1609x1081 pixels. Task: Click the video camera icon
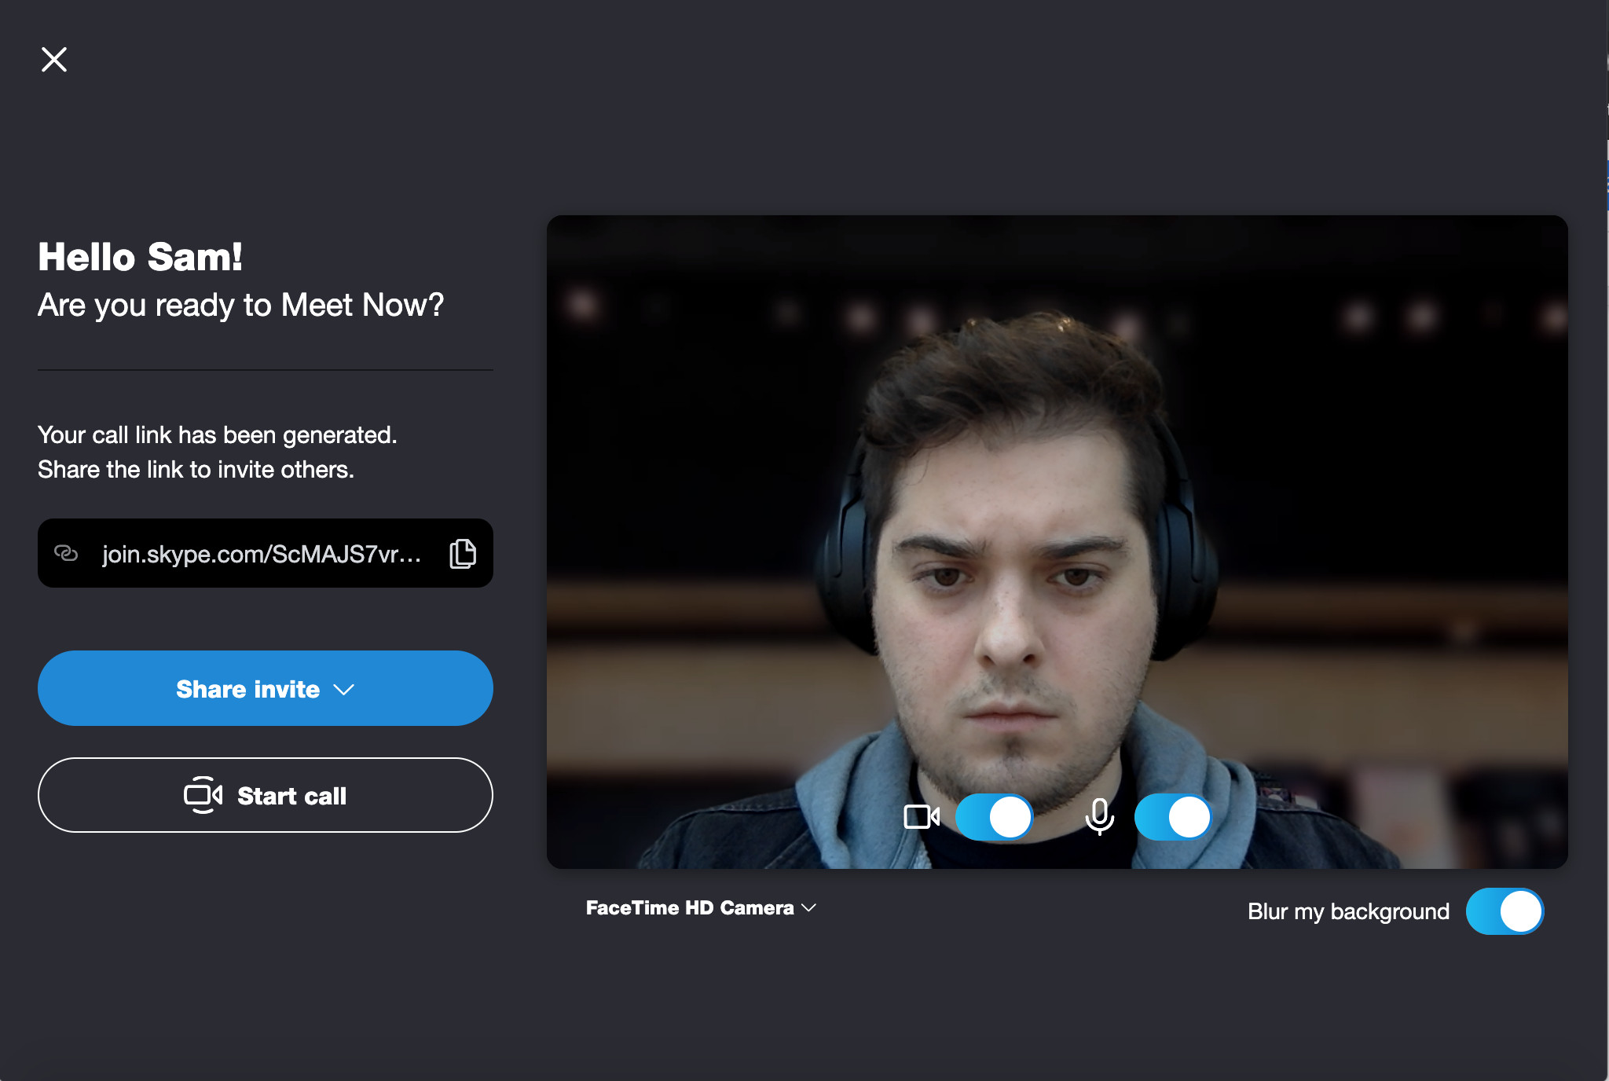click(922, 817)
